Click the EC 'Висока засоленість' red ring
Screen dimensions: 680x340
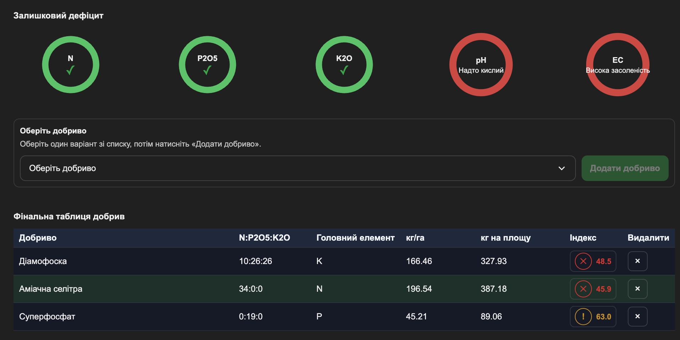617,65
